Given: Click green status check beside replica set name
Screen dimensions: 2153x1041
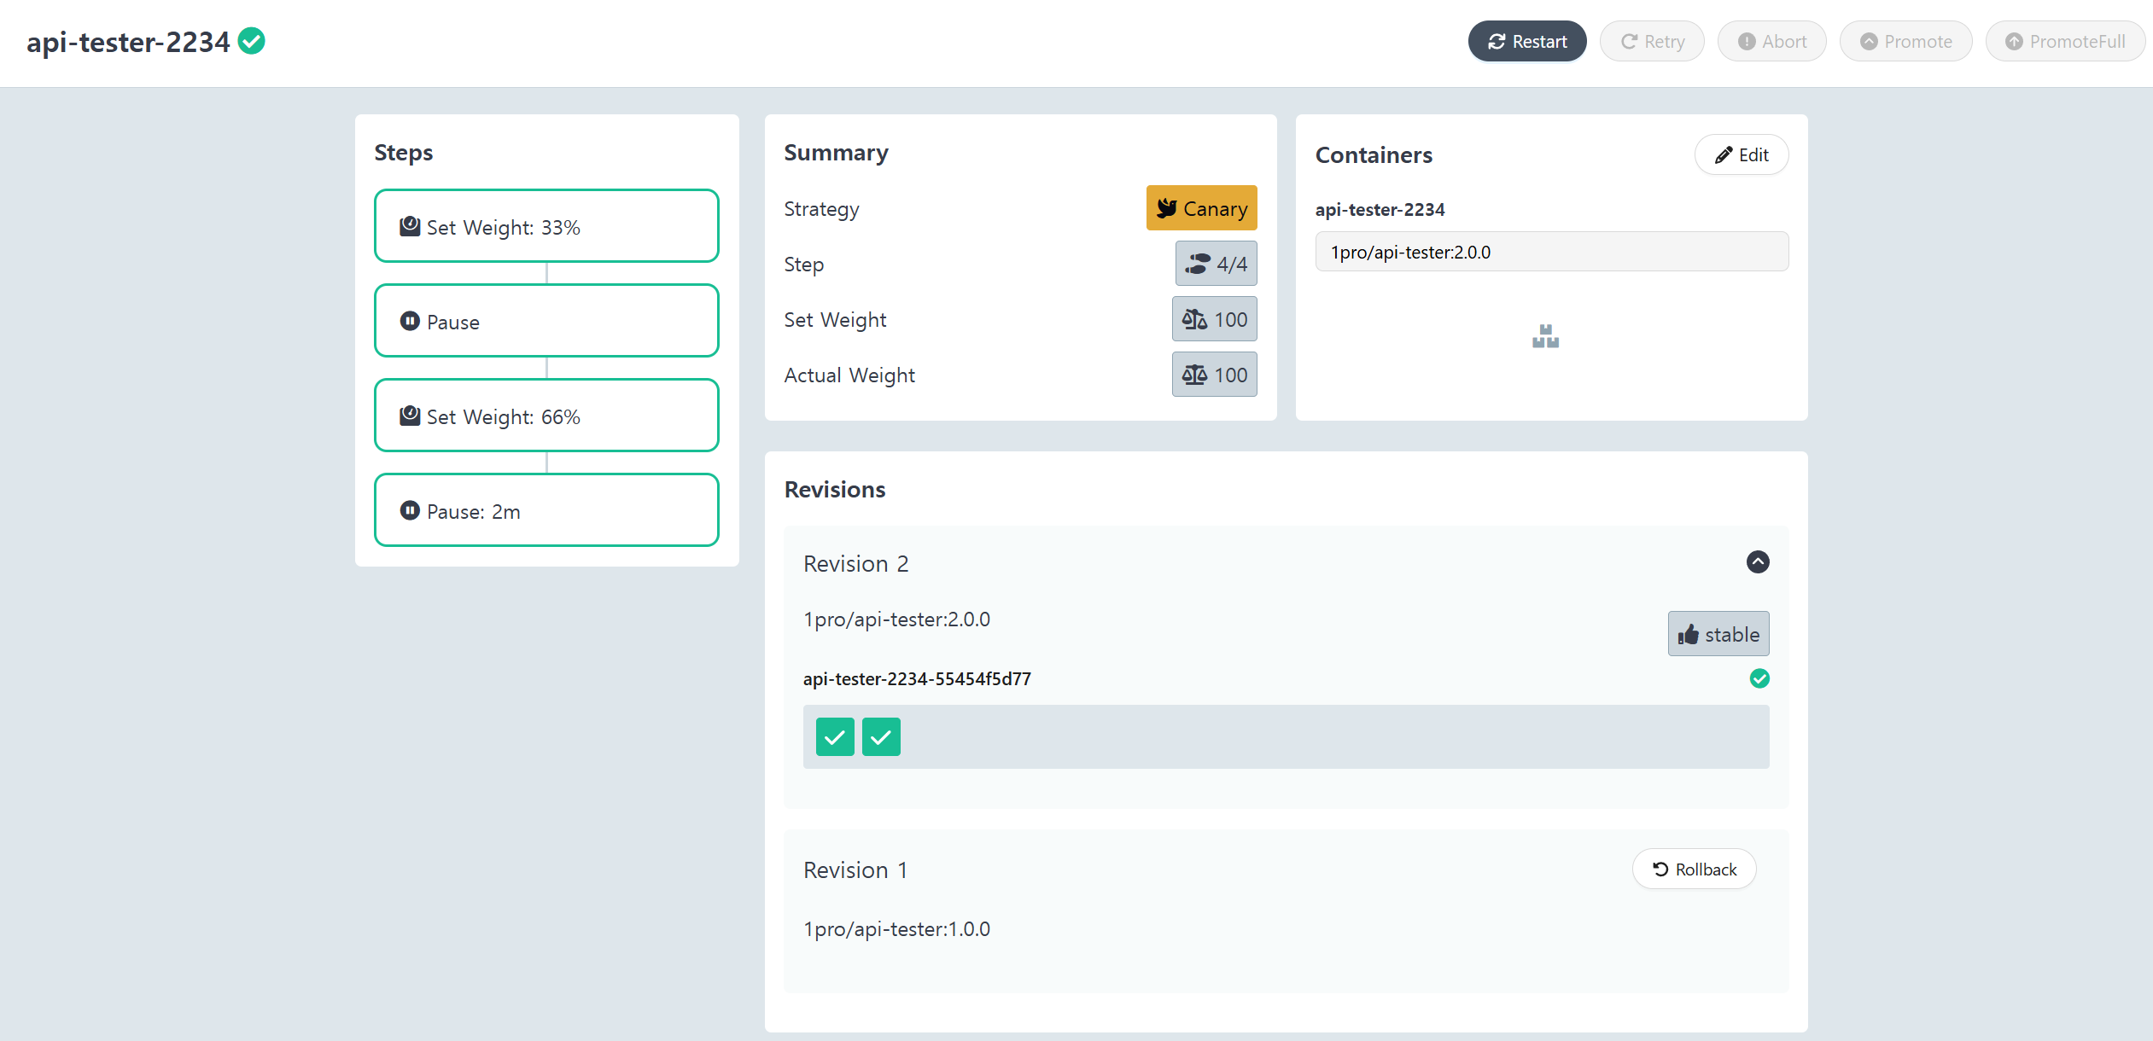Looking at the screenshot, I should tap(1759, 678).
